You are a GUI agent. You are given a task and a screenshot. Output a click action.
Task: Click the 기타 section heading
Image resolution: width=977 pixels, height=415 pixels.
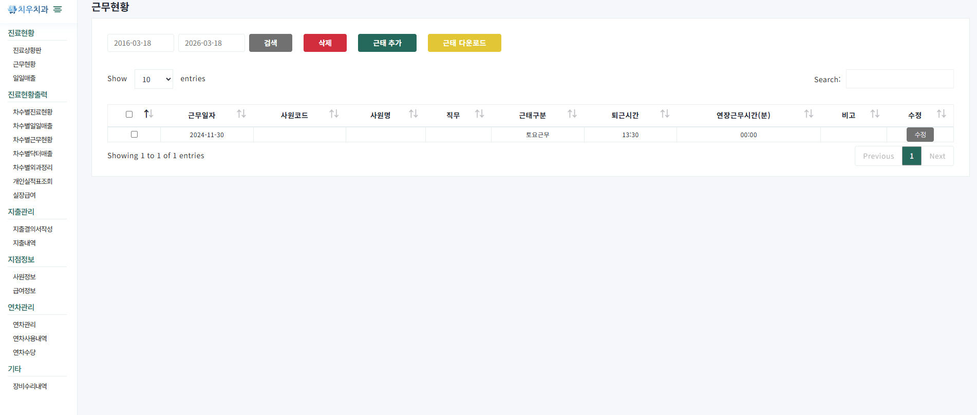(14, 369)
